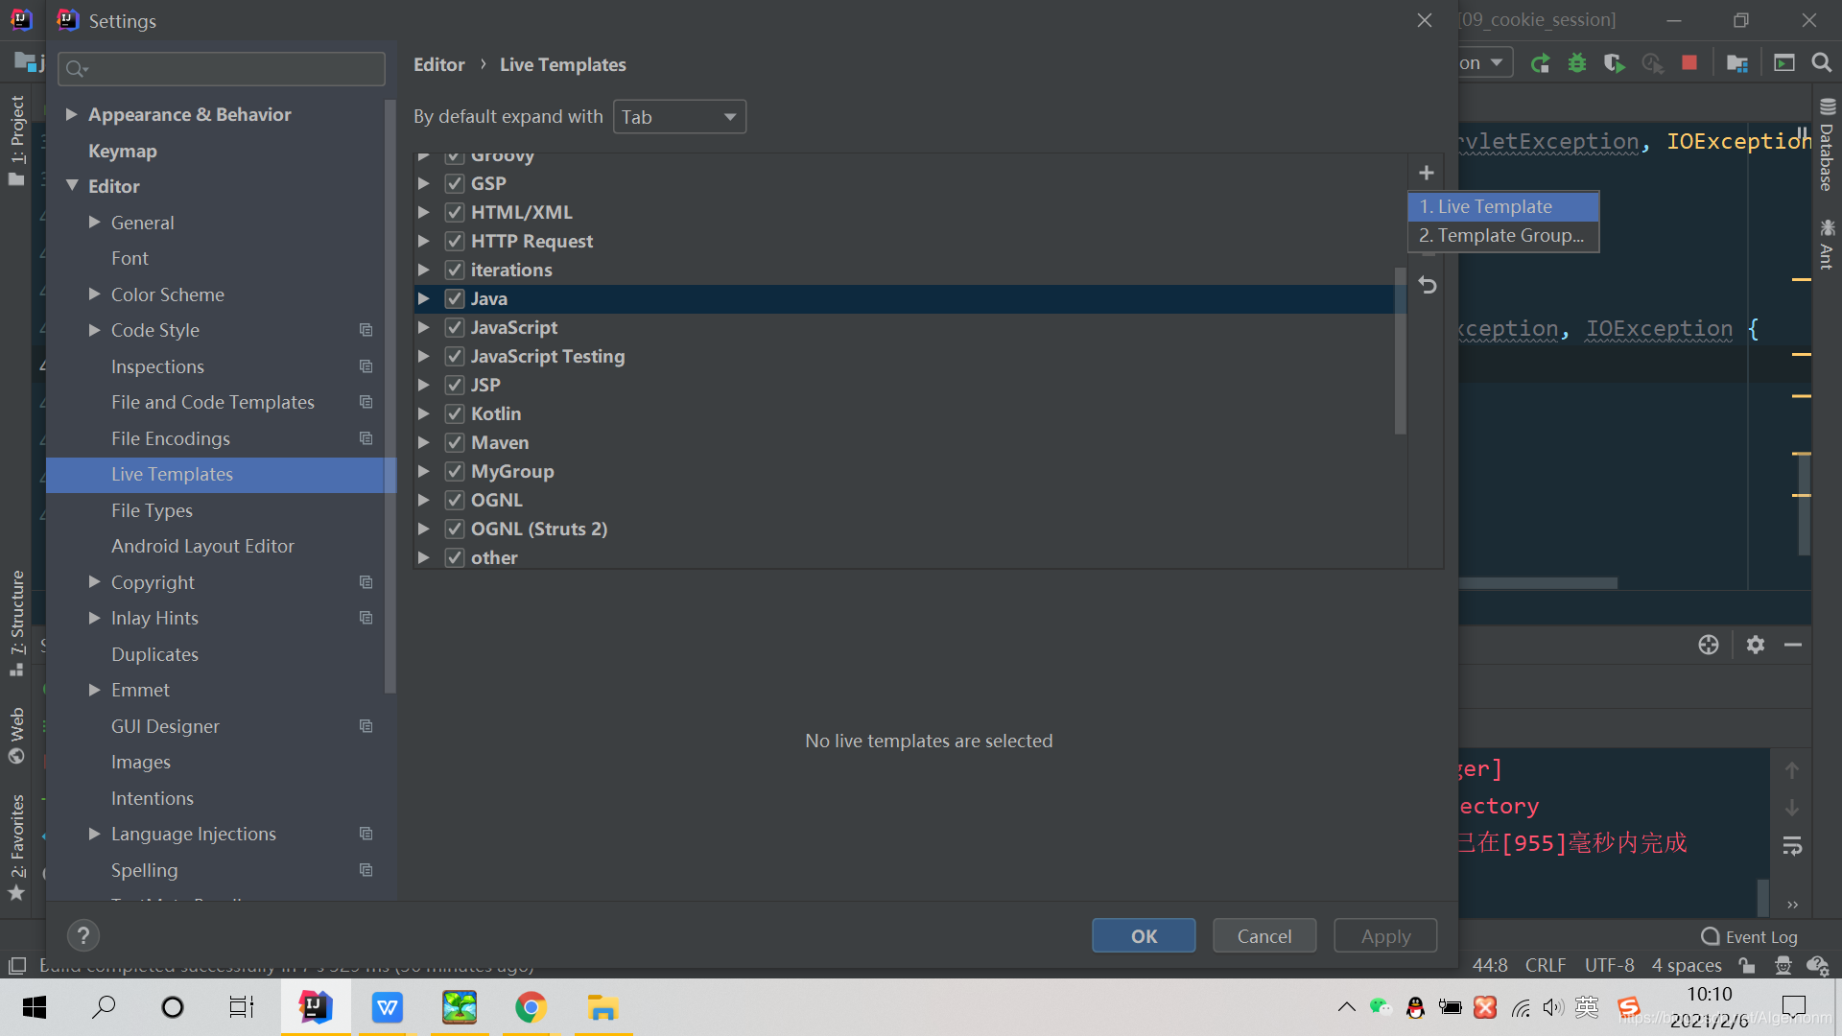The height and width of the screenshot is (1036, 1842).
Task: Select the Intentions settings page
Action: coord(153,798)
